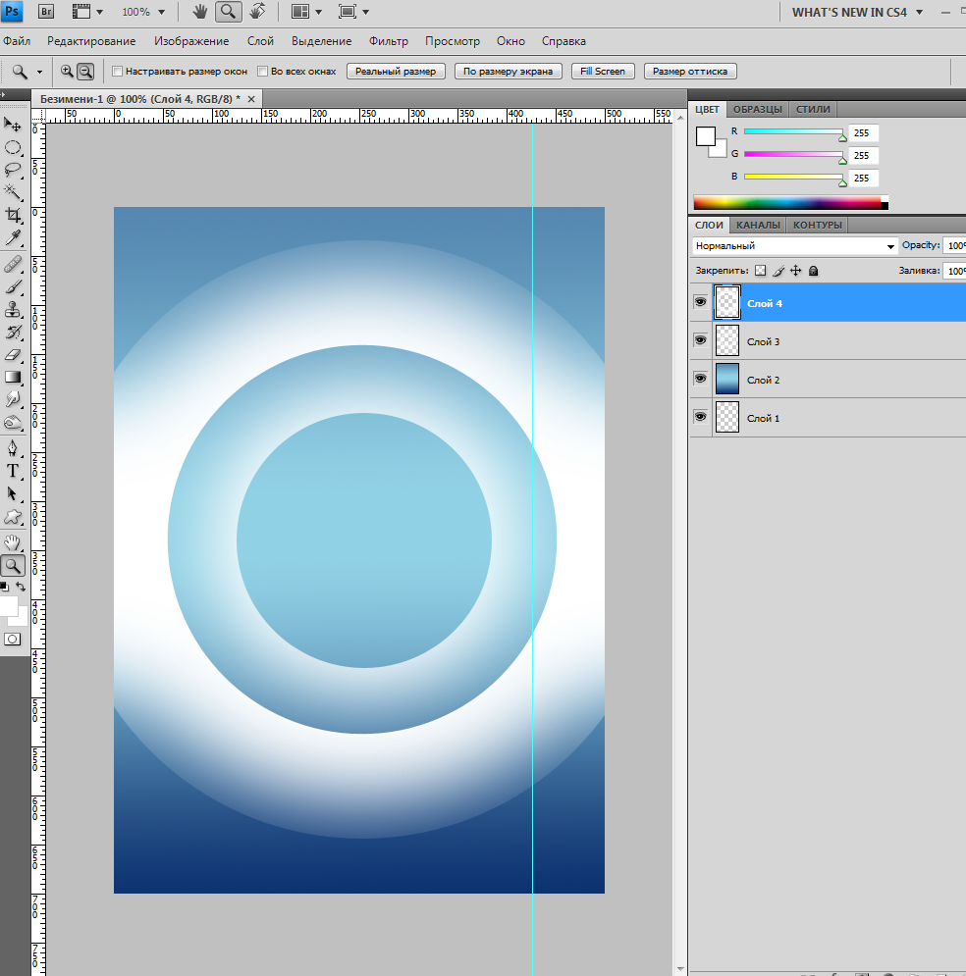
Task: Pick the Lasso tool in the toolbox
Action: point(13,170)
